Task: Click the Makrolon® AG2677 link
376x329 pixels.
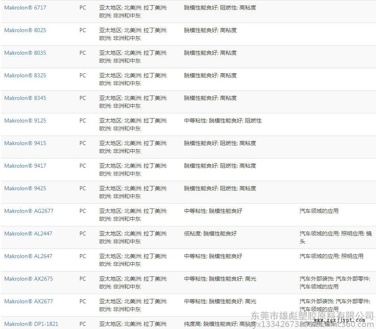Action: [29, 211]
